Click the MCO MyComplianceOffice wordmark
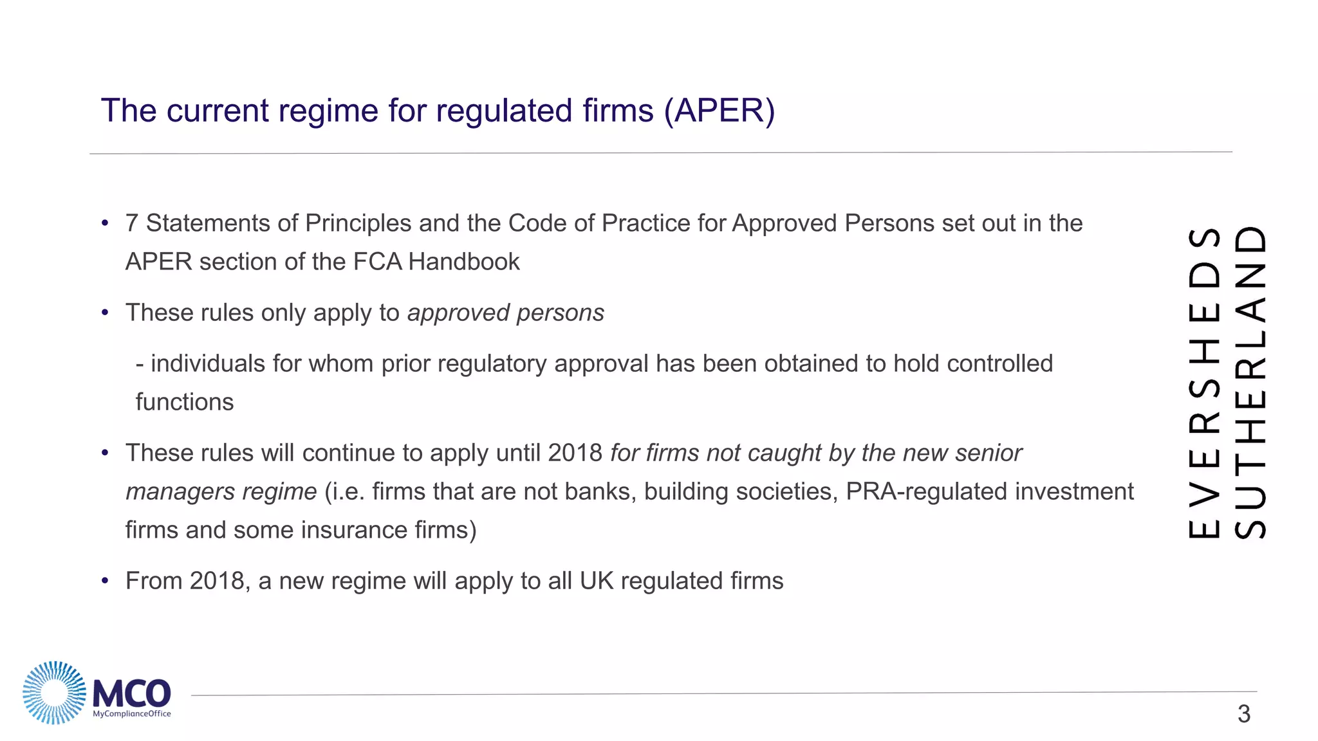Image resolution: width=1318 pixels, height=741 pixels. point(132,698)
